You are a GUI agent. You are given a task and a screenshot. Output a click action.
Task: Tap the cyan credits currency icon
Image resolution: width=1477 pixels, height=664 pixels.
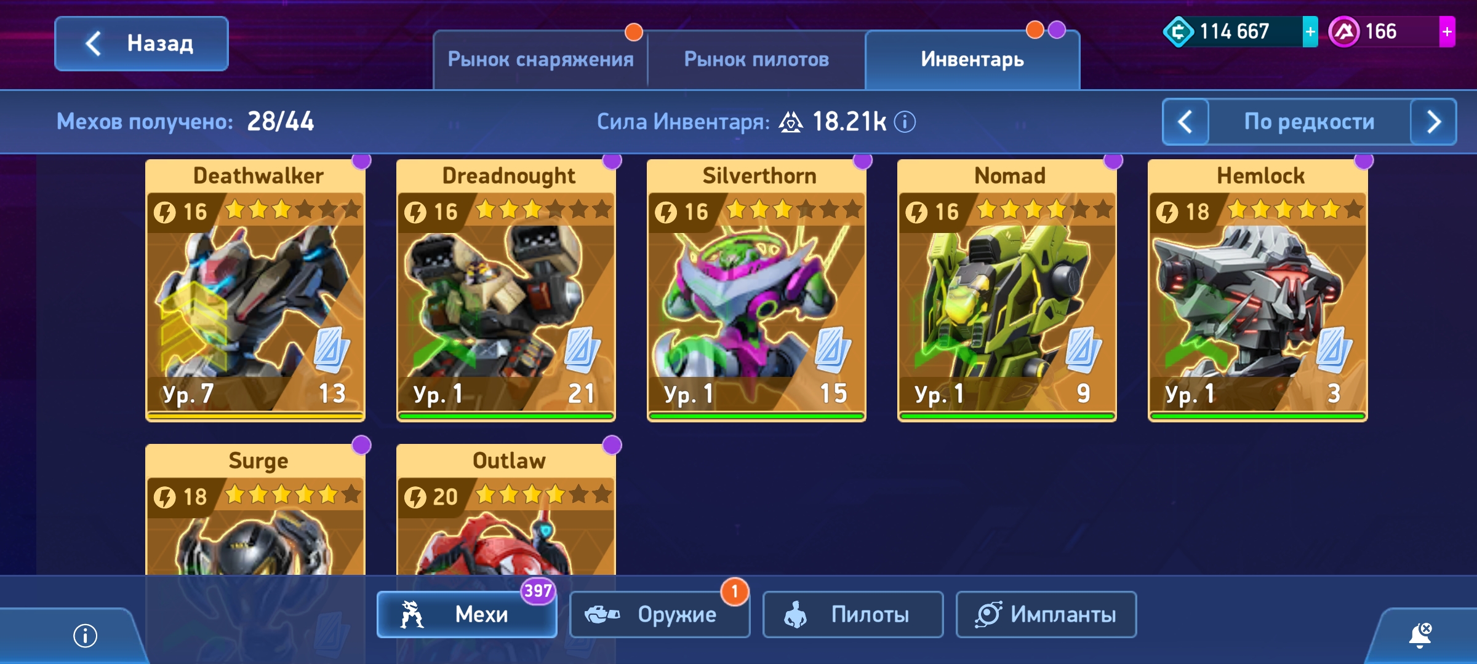coord(1179,32)
